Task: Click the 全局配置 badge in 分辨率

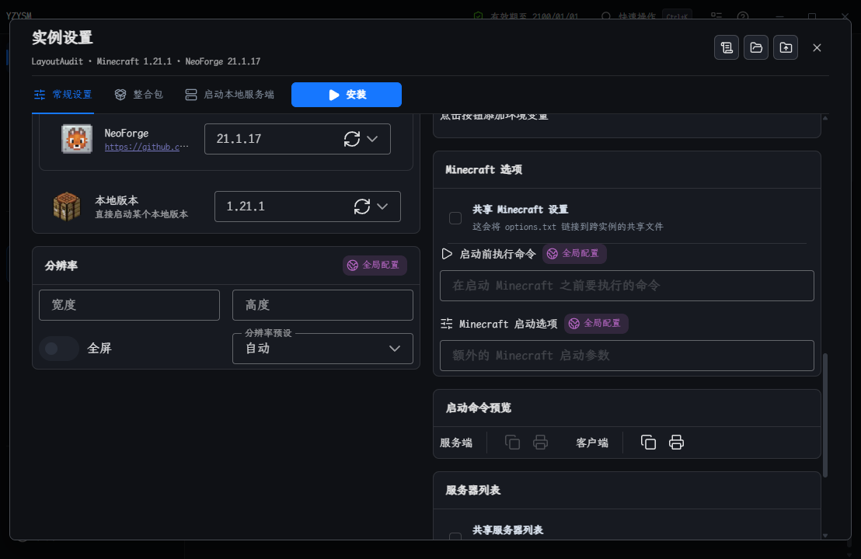Action: (x=375, y=266)
